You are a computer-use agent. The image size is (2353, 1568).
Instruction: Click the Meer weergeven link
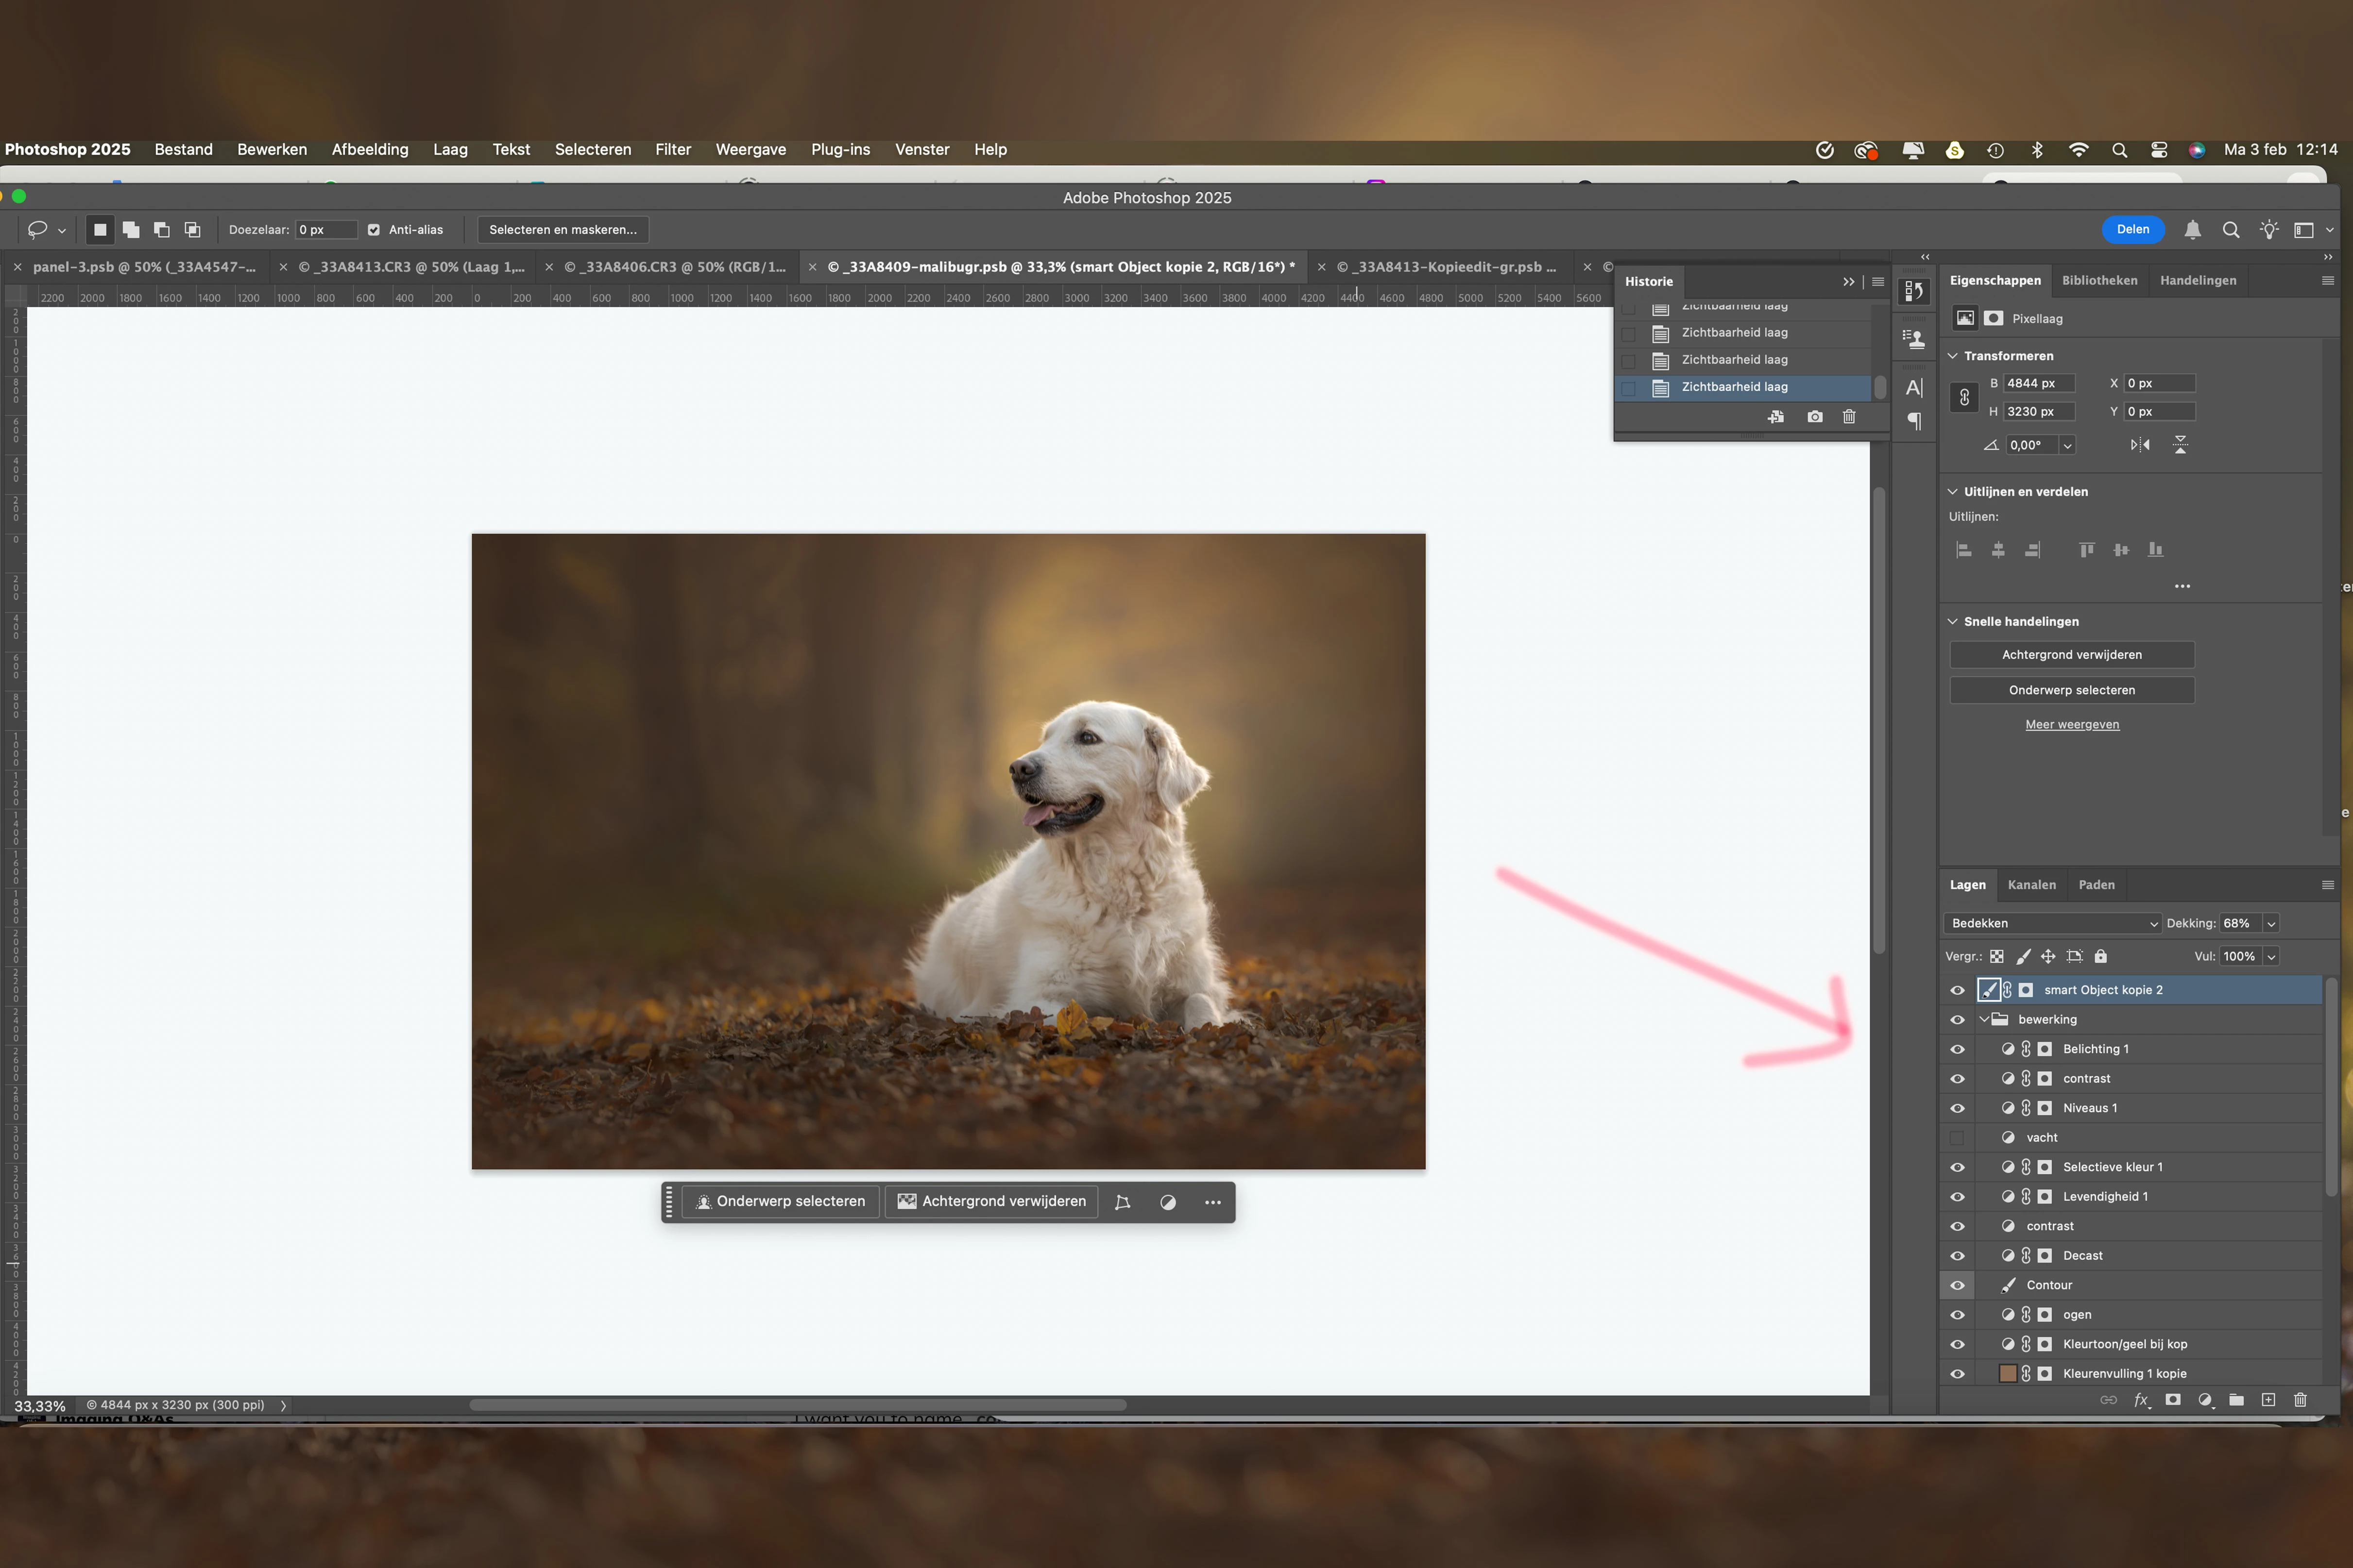[2072, 725]
